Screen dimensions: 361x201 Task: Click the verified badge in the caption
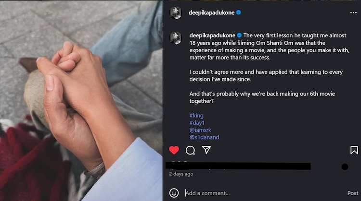239,35
